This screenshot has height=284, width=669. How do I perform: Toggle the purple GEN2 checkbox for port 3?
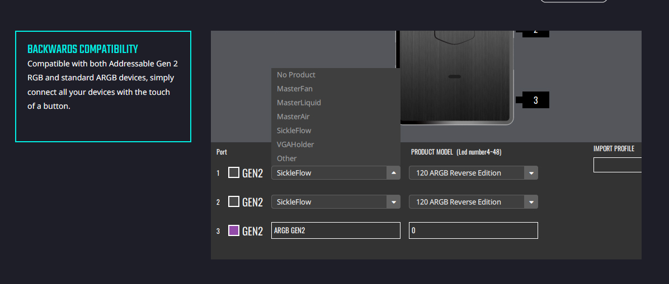(234, 230)
